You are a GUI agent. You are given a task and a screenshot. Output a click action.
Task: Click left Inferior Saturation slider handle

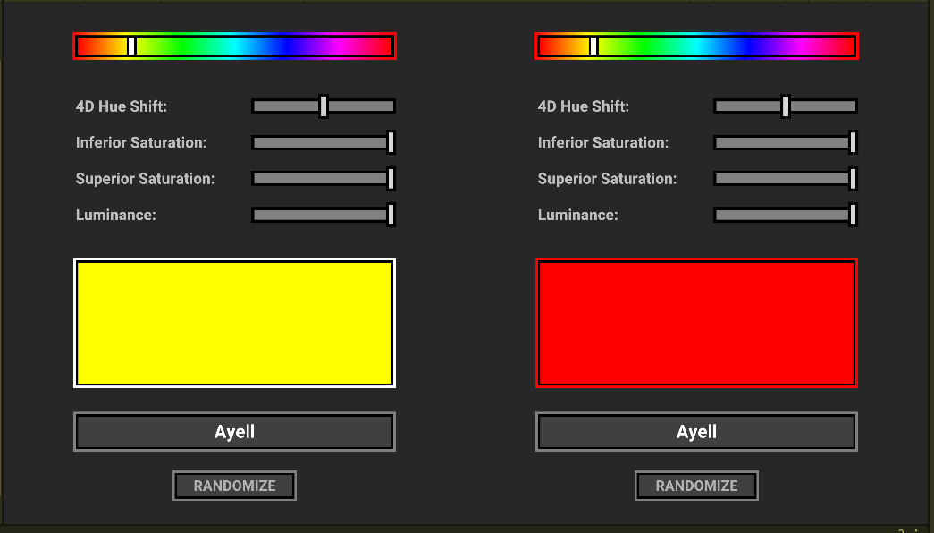point(391,142)
